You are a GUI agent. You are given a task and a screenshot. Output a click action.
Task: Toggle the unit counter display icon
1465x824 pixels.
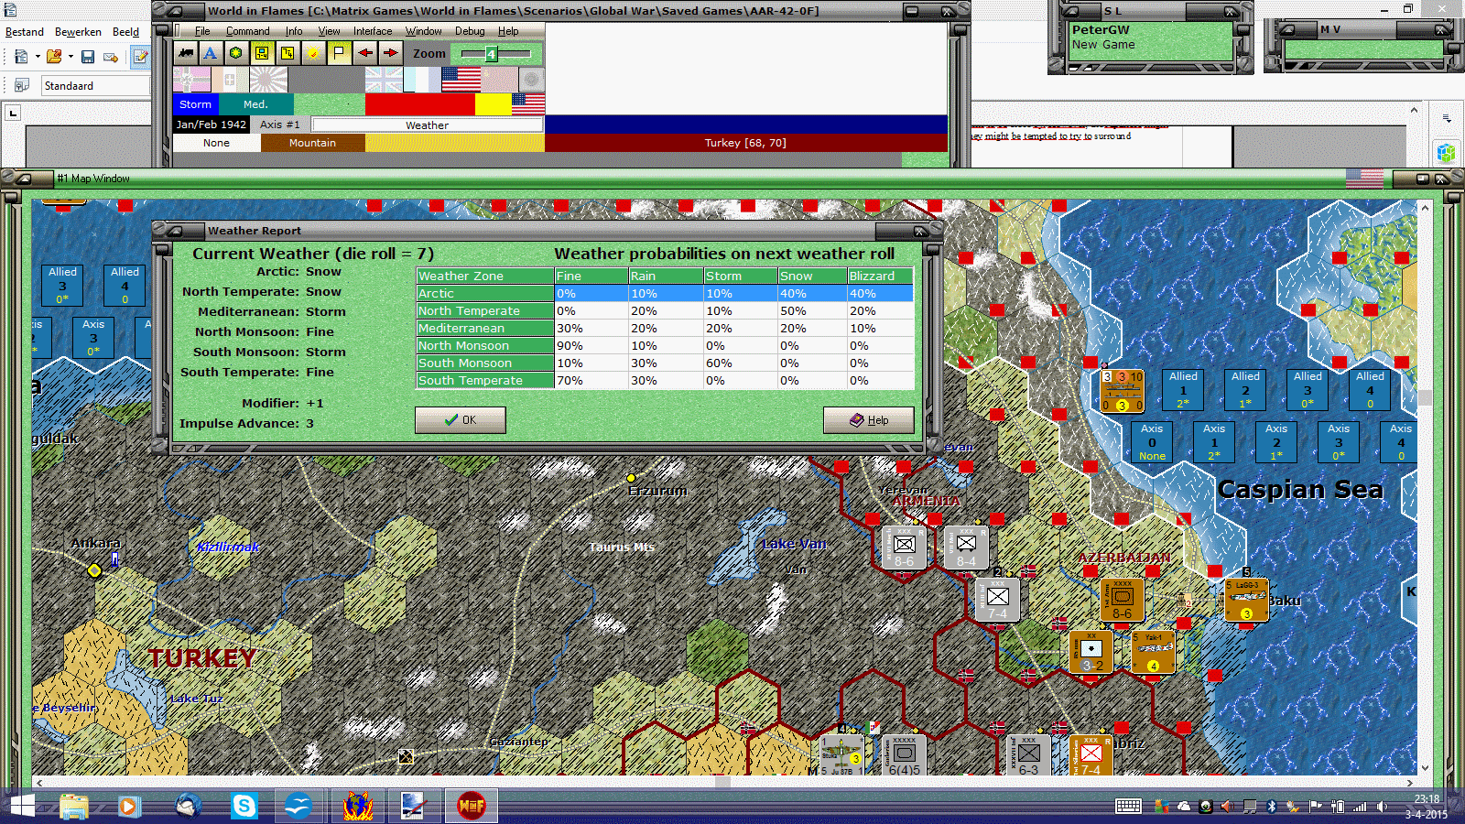[x=262, y=53]
